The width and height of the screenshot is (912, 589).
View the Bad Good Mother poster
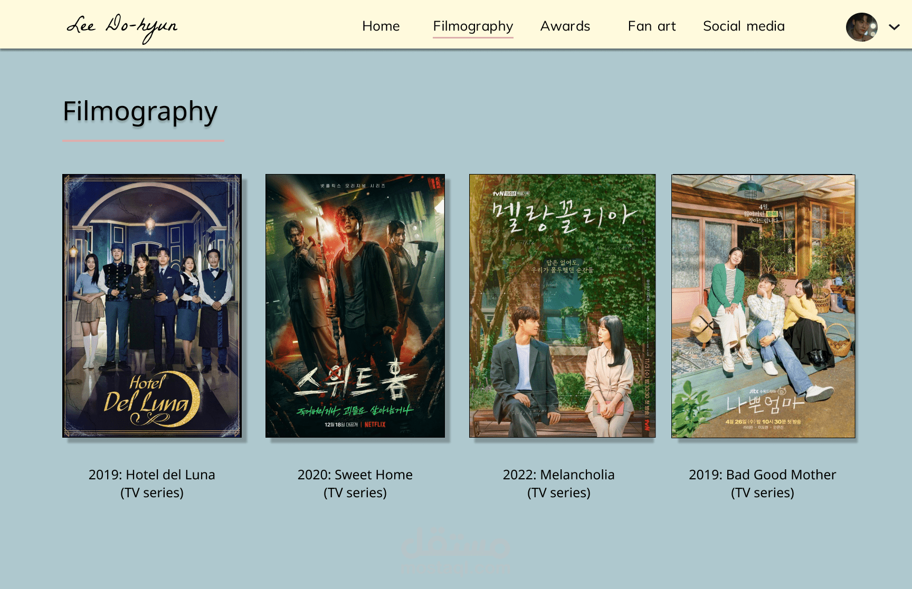click(x=763, y=306)
